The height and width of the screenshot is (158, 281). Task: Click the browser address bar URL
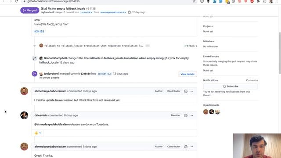(x=54, y=1)
